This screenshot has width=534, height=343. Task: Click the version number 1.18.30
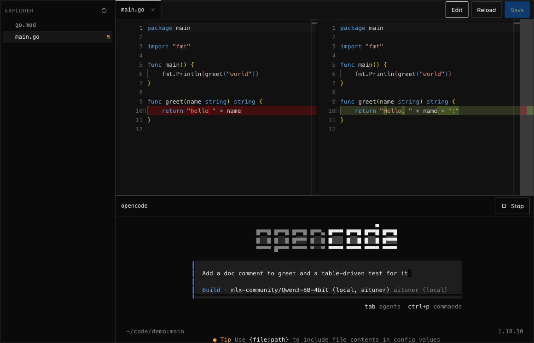click(x=511, y=331)
